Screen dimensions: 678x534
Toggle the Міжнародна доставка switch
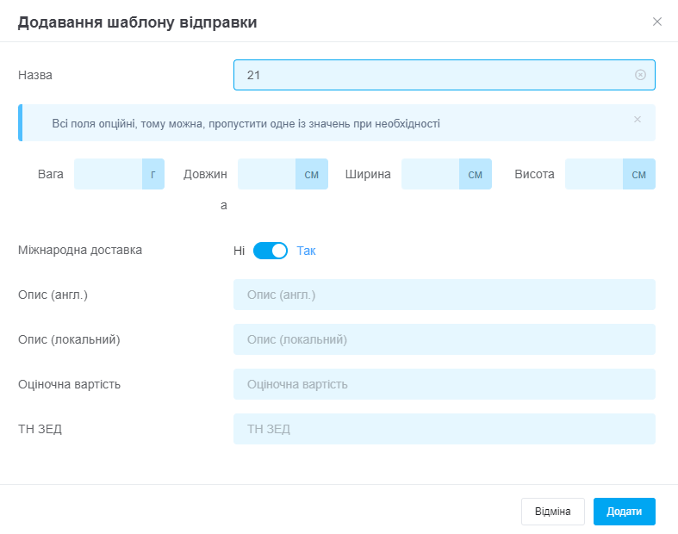point(271,251)
